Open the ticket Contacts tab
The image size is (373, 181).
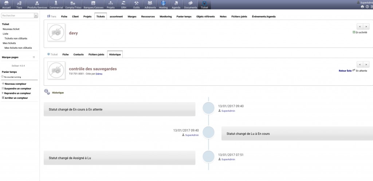pyautogui.click(x=78, y=55)
